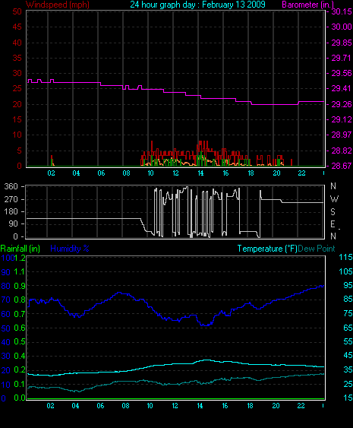353x428 pixels.
Task: Click the 1.2 rainfall scale label
Action: coord(20,258)
